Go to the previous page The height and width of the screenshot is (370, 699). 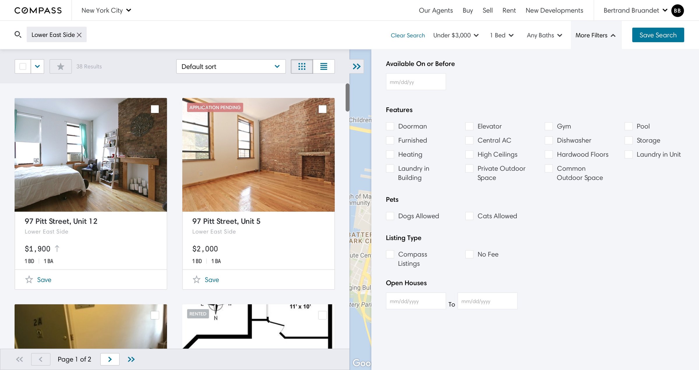[41, 359]
